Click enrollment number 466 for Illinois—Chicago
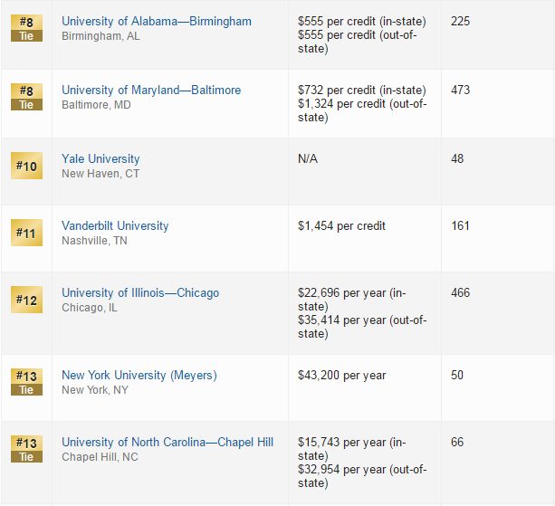 (460, 292)
